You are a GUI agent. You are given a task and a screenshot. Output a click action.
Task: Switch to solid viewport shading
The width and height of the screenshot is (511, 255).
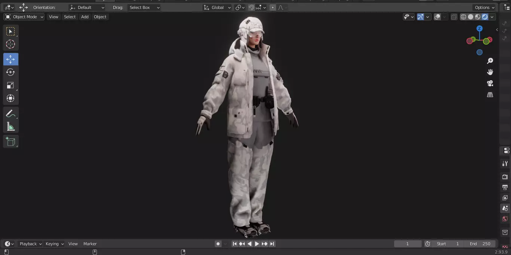coord(471,17)
